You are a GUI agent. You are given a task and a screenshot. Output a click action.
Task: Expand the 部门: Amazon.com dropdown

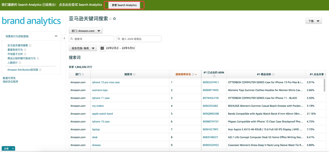click(86, 31)
